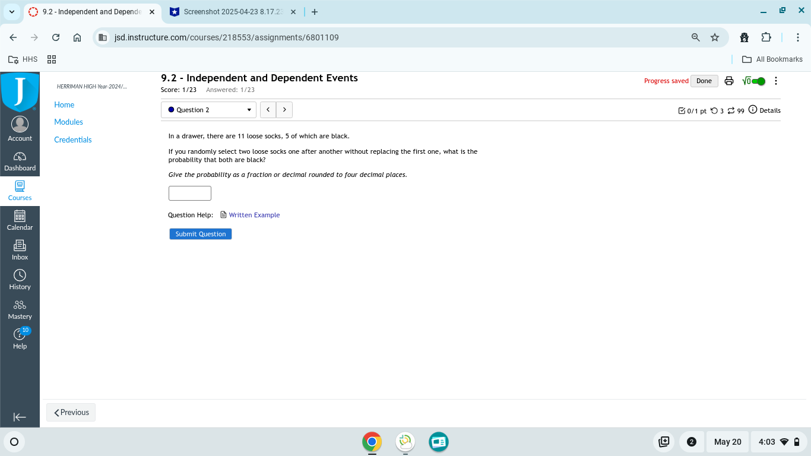This screenshot has height=456, width=811.
Task: Open browser extensions puzzle icon
Action: click(x=766, y=37)
